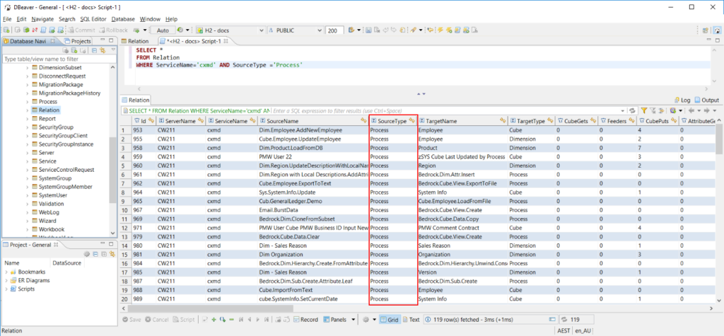Screen dimensions: 724x336
Task: Click the Auto commit mode button
Action: (163, 30)
